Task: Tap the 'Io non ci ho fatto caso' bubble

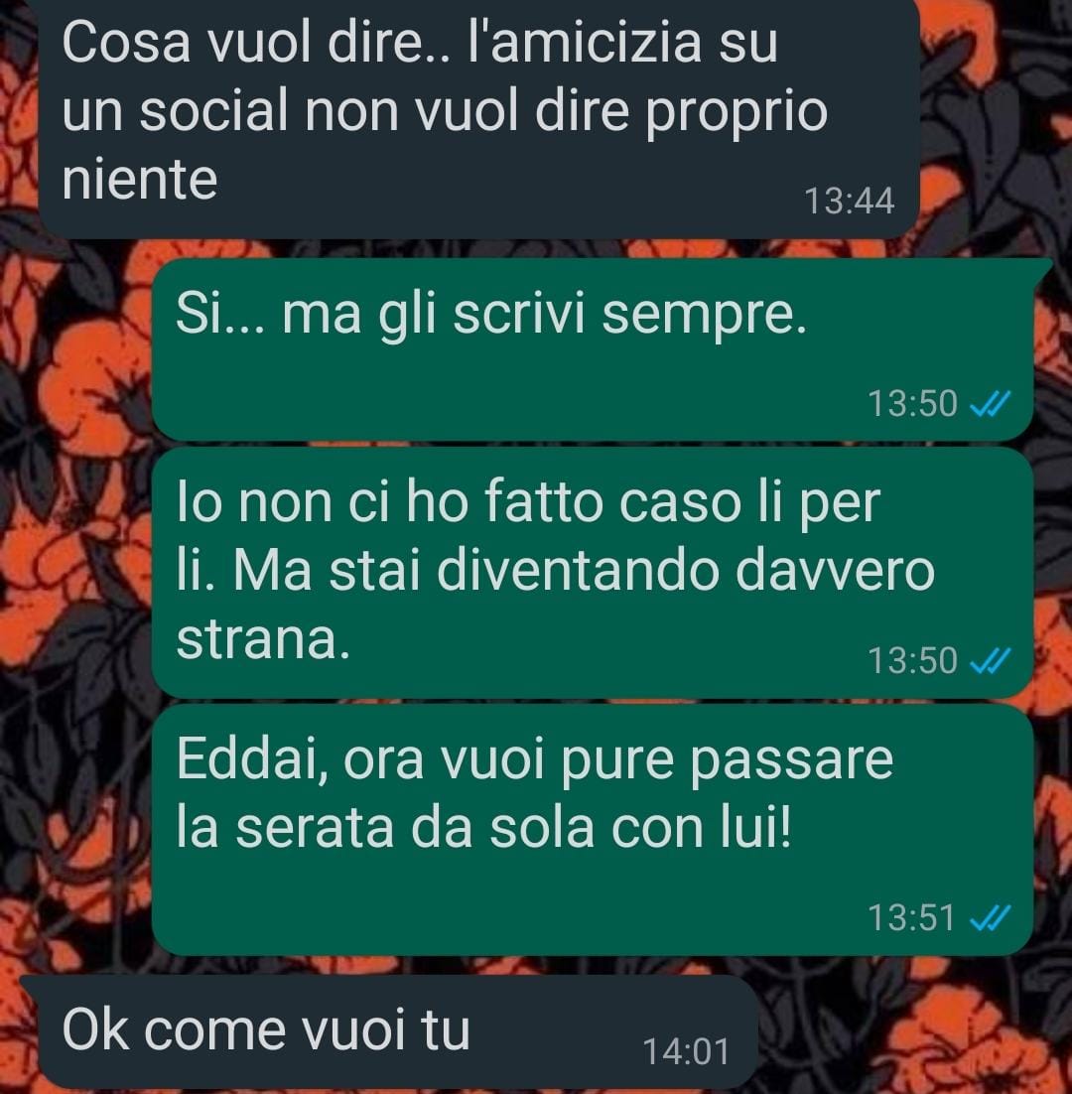Action: pos(593,572)
